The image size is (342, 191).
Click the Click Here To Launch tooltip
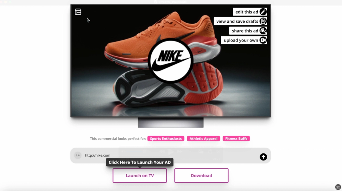[140, 162]
